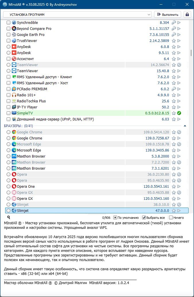Click the play arrow for Slimjet 47.0.0.0

pos(179,210)
